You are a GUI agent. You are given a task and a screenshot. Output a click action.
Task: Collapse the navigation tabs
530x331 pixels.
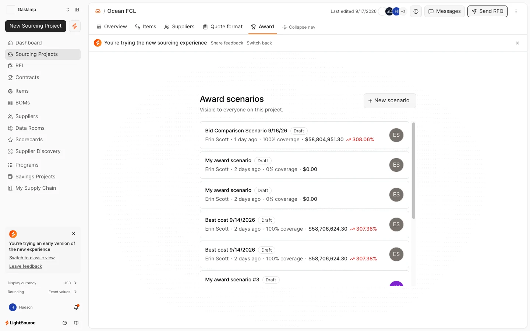tap(299, 27)
